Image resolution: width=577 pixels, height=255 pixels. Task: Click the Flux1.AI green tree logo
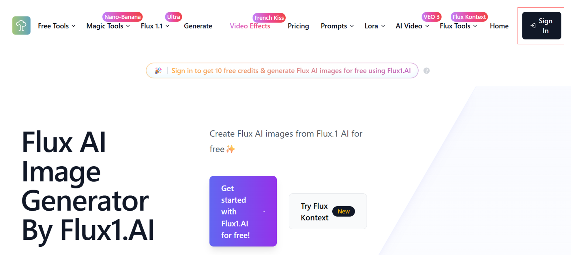click(x=21, y=26)
